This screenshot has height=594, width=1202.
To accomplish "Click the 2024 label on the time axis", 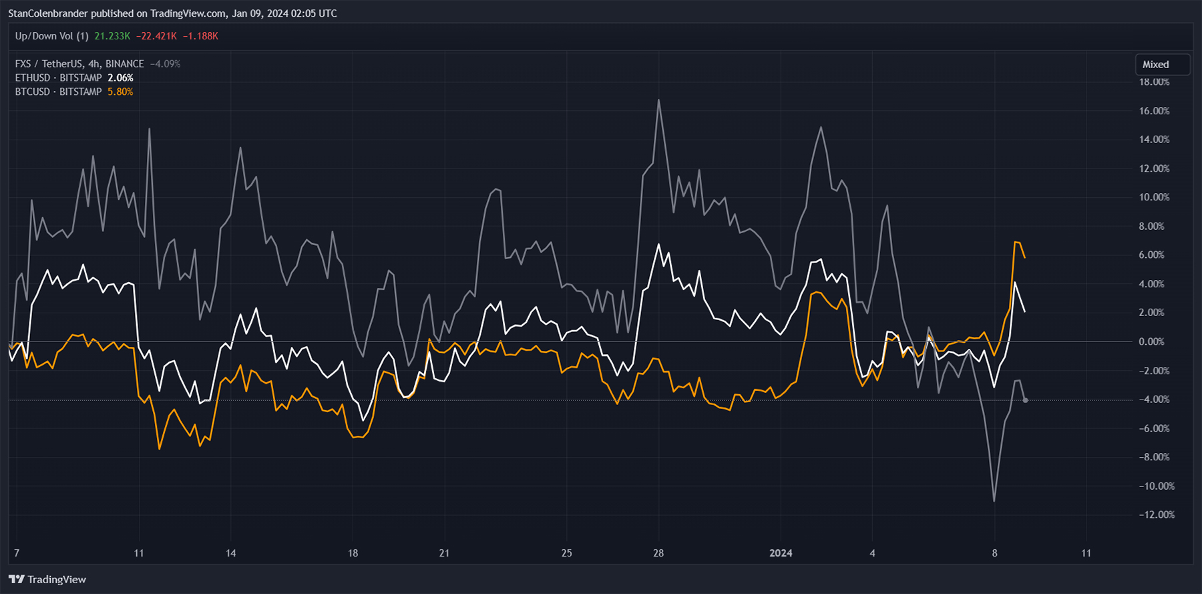I will [x=781, y=553].
